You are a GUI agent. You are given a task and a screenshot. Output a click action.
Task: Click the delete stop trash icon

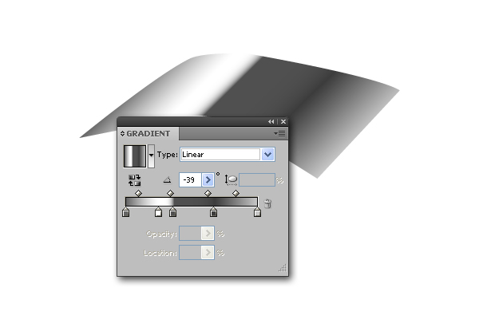pos(267,203)
